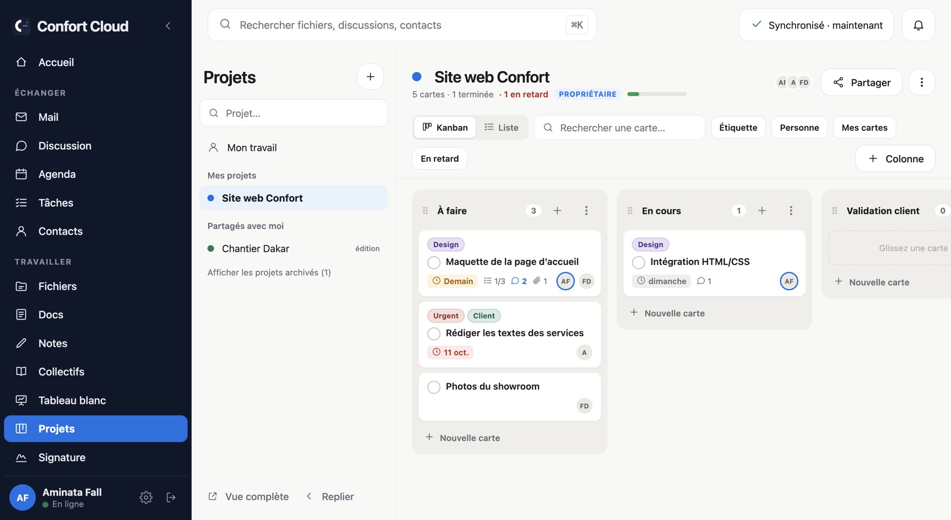Screen dimensions: 951x520
Task: Open Tableau blanc in the sidebar
Action: [96, 400]
